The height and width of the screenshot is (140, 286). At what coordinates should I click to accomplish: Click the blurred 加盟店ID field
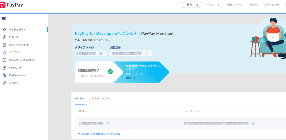[131, 53]
